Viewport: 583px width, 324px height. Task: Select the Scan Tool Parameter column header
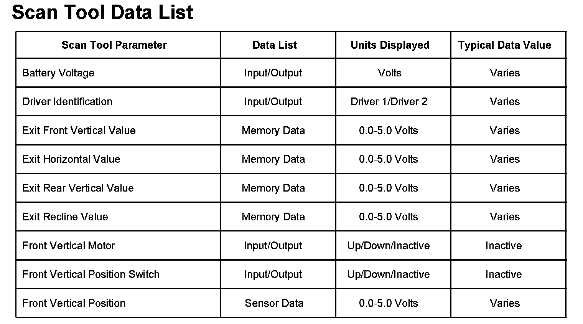tap(114, 45)
